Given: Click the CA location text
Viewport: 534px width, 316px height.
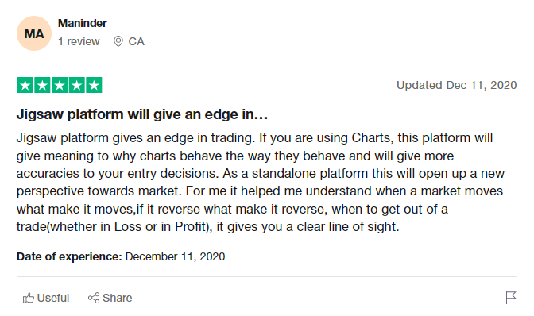Looking at the screenshot, I should point(136,41).
